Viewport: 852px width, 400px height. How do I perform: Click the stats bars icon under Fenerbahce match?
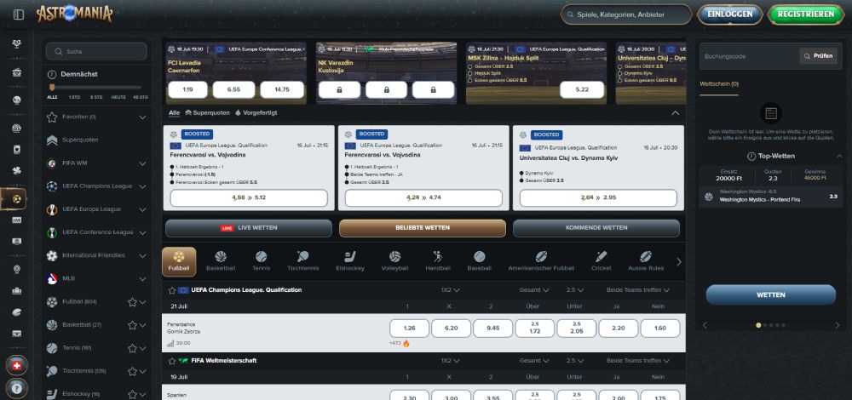click(x=170, y=343)
